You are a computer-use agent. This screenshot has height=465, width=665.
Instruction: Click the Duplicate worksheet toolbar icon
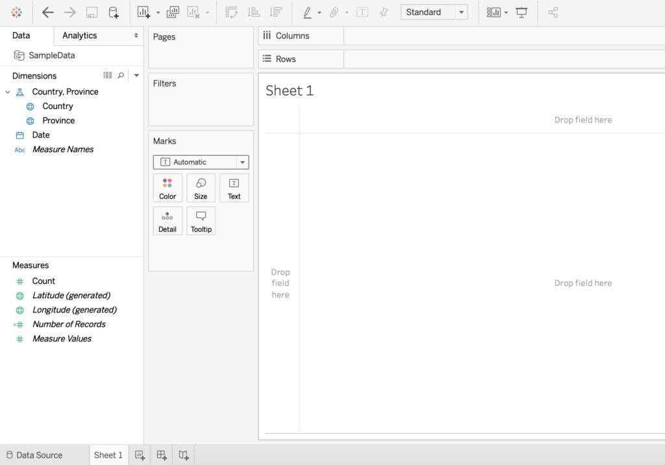(173, 12)
